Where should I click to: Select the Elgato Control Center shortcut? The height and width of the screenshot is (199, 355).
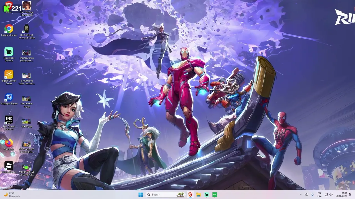(x=9, y=77)
